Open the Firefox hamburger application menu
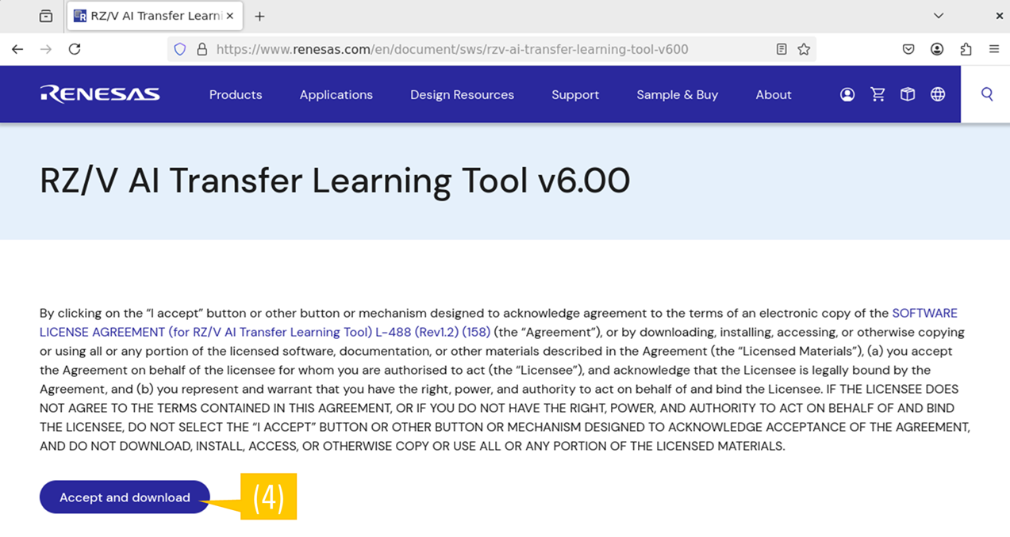Image resolution: width=1010 pixels, height=537 pixels. click(x=994, y=49)
